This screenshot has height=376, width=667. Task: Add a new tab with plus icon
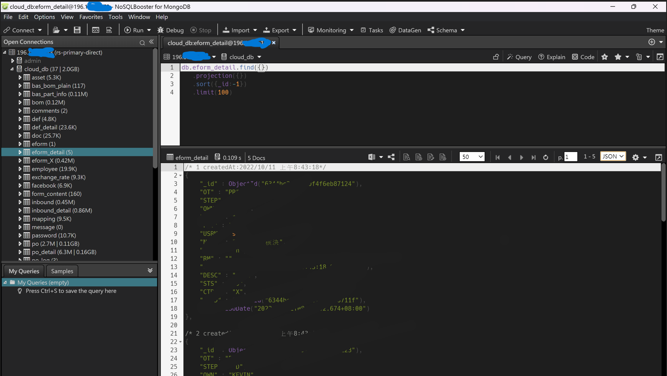652,42
